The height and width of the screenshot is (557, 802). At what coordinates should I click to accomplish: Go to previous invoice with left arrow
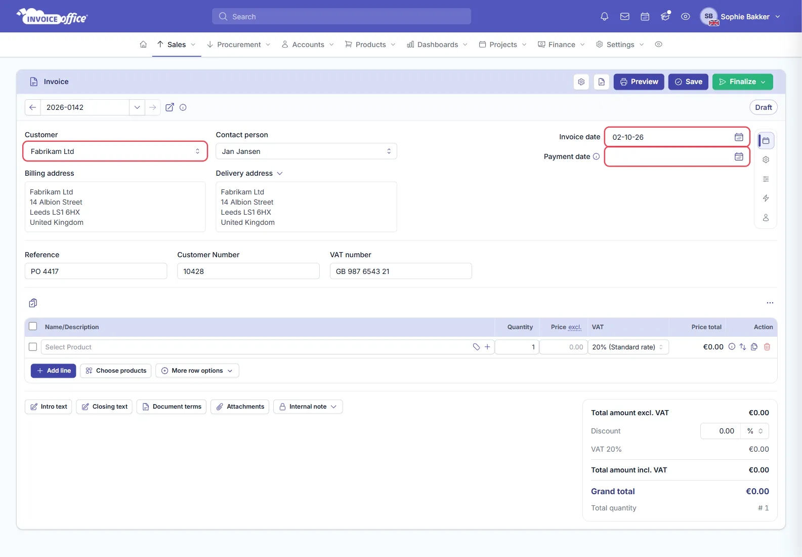(33, 107)
